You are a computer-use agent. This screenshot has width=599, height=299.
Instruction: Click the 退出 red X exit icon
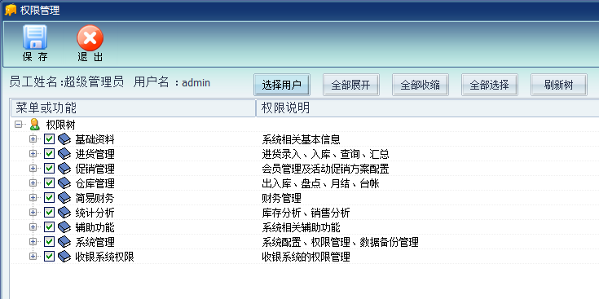[x=90, y=37]
